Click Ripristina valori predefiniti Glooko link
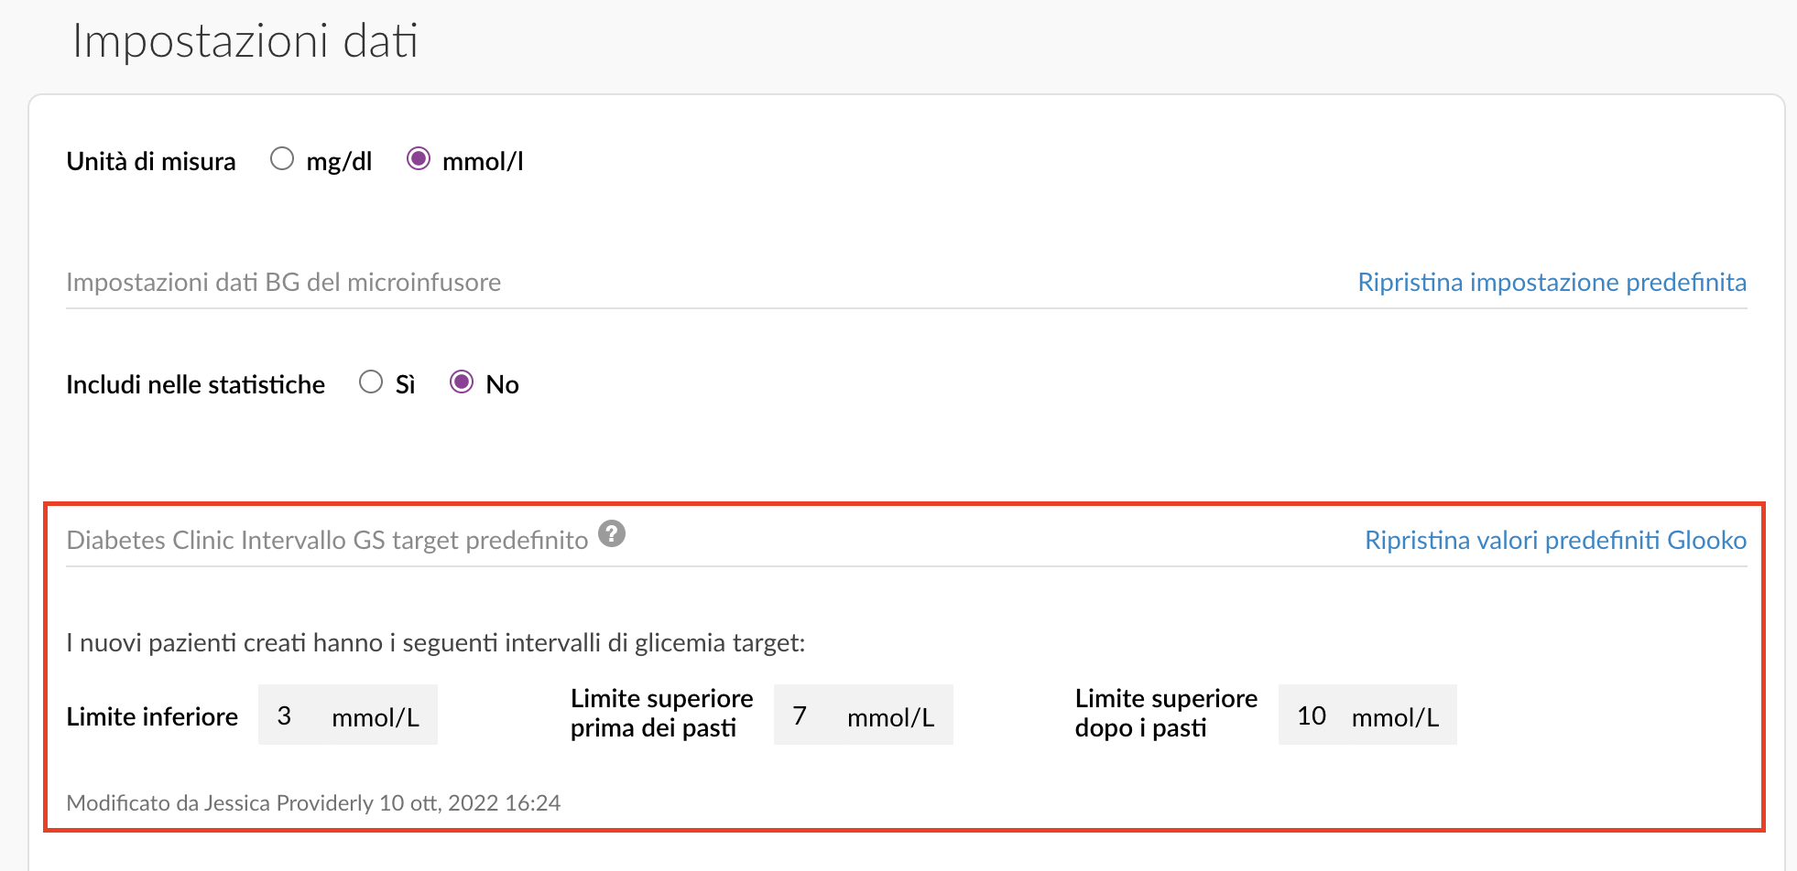The width and height of the screenshot is (1797, 871). [1555, 540]
